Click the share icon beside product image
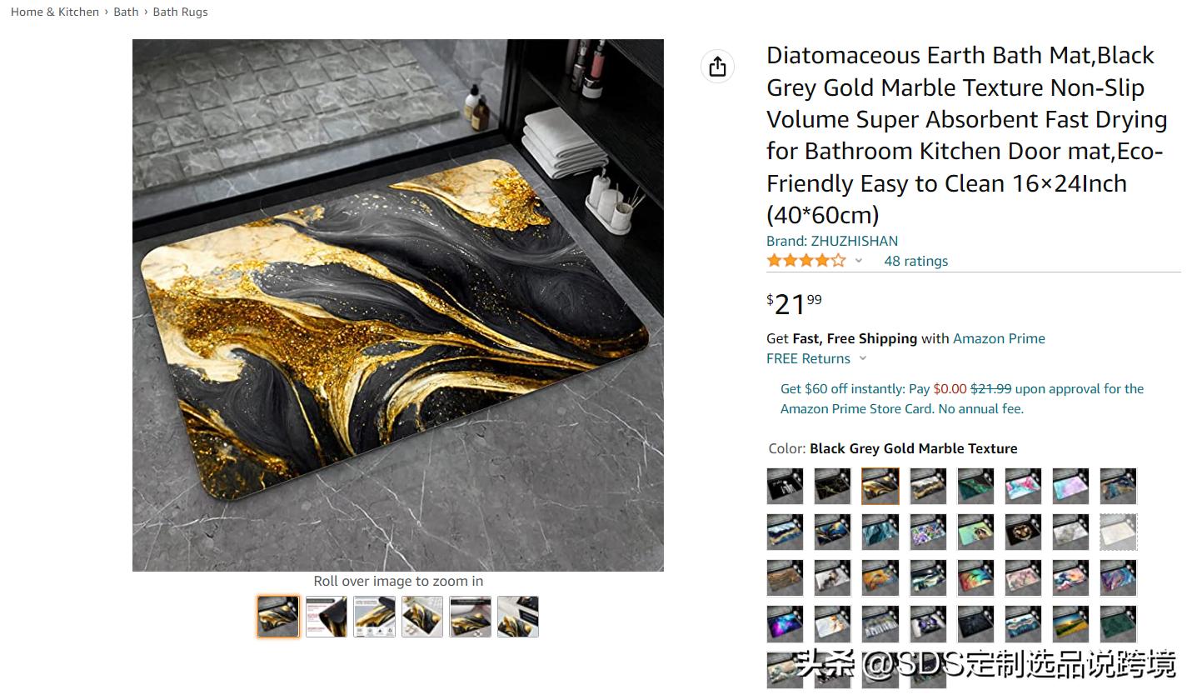Image resolution: width=1197 pixels, height=700 pixels. (x=718, y=67)
